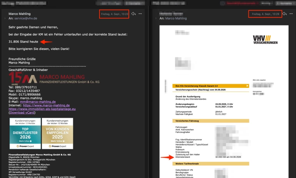The image size is (296, 178).
Task: Click Mehr Infos on Top Dienstleister badge
Action: [25, 141]
